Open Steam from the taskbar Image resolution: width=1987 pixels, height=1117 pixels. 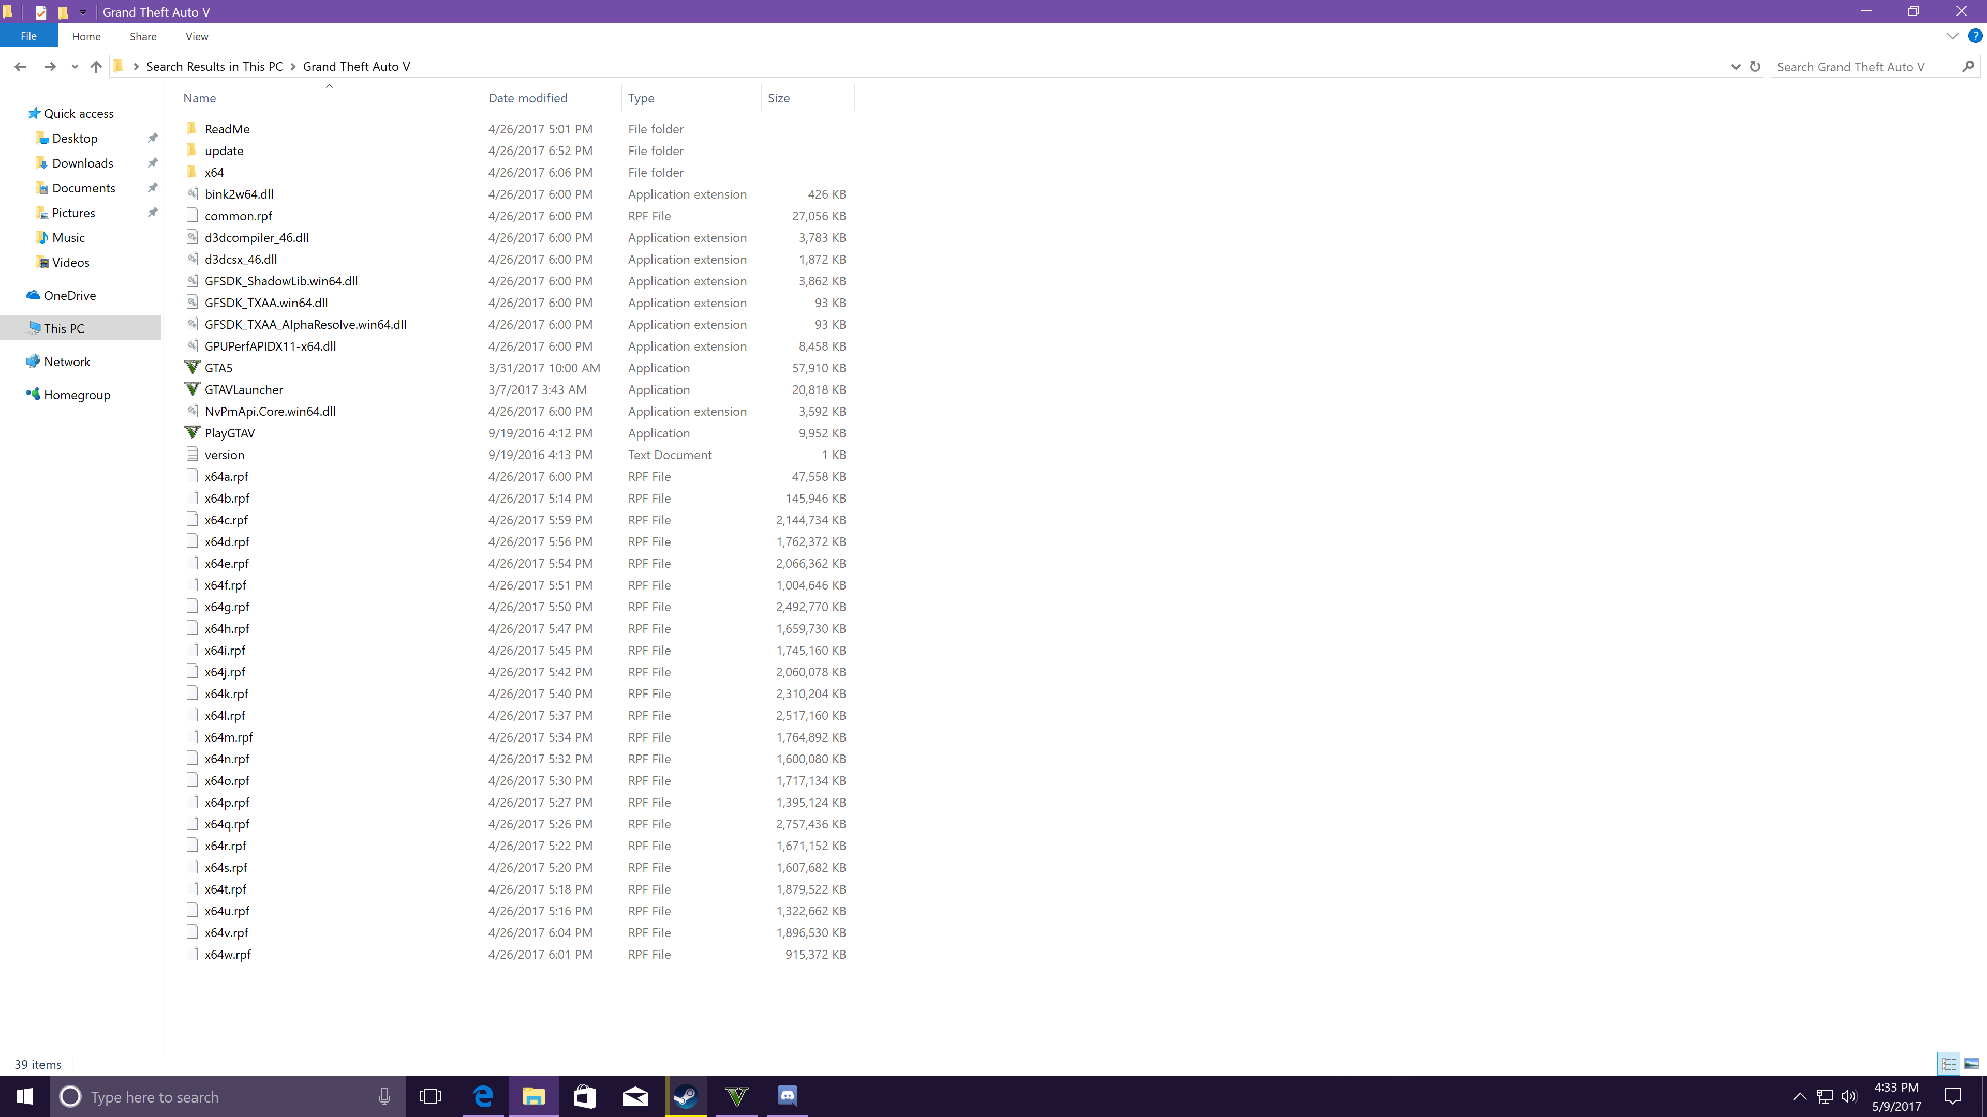point(686,1096)
